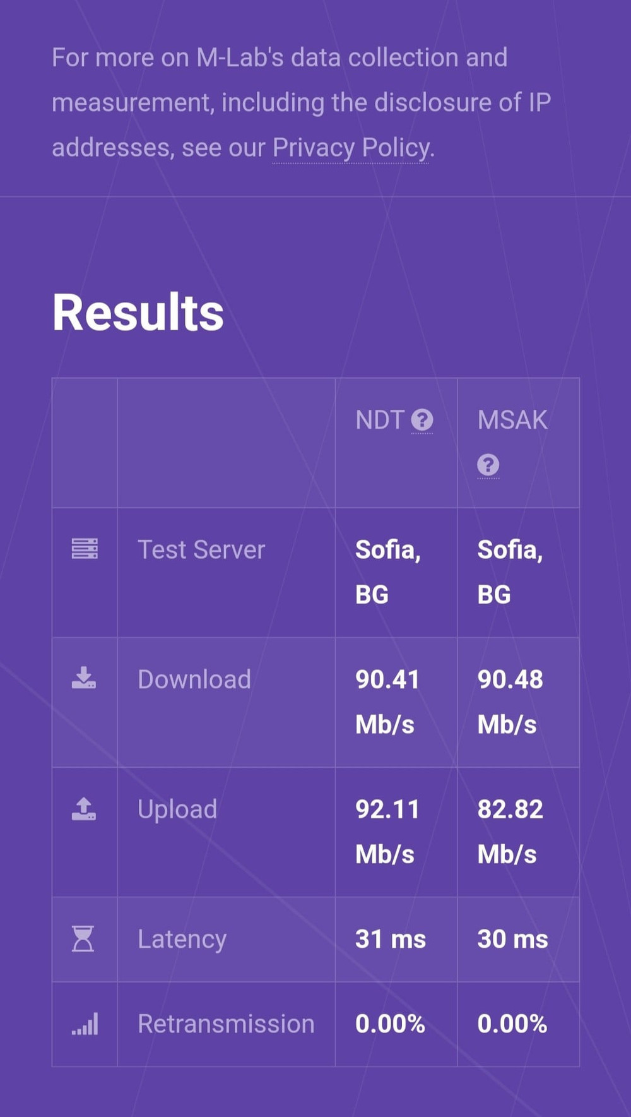
Task: Click the Latency hourglass icon
Action: point(83,939)
